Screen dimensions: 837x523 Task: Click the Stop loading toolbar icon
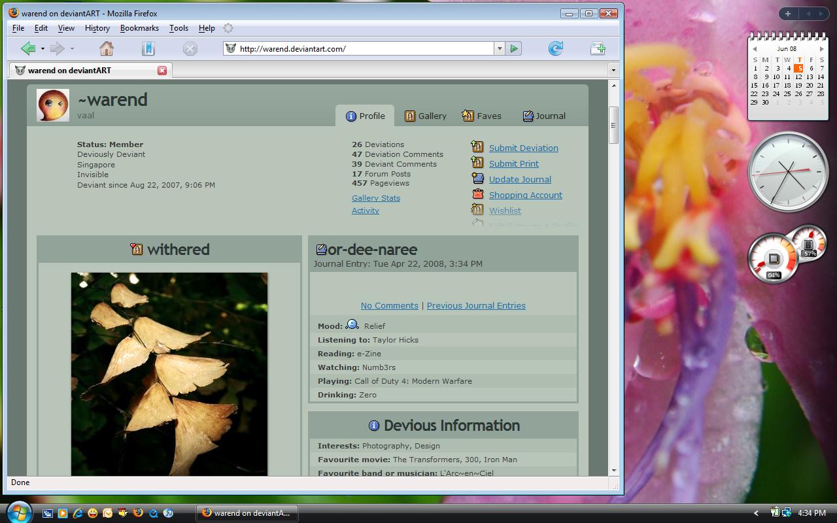(190, 48)
